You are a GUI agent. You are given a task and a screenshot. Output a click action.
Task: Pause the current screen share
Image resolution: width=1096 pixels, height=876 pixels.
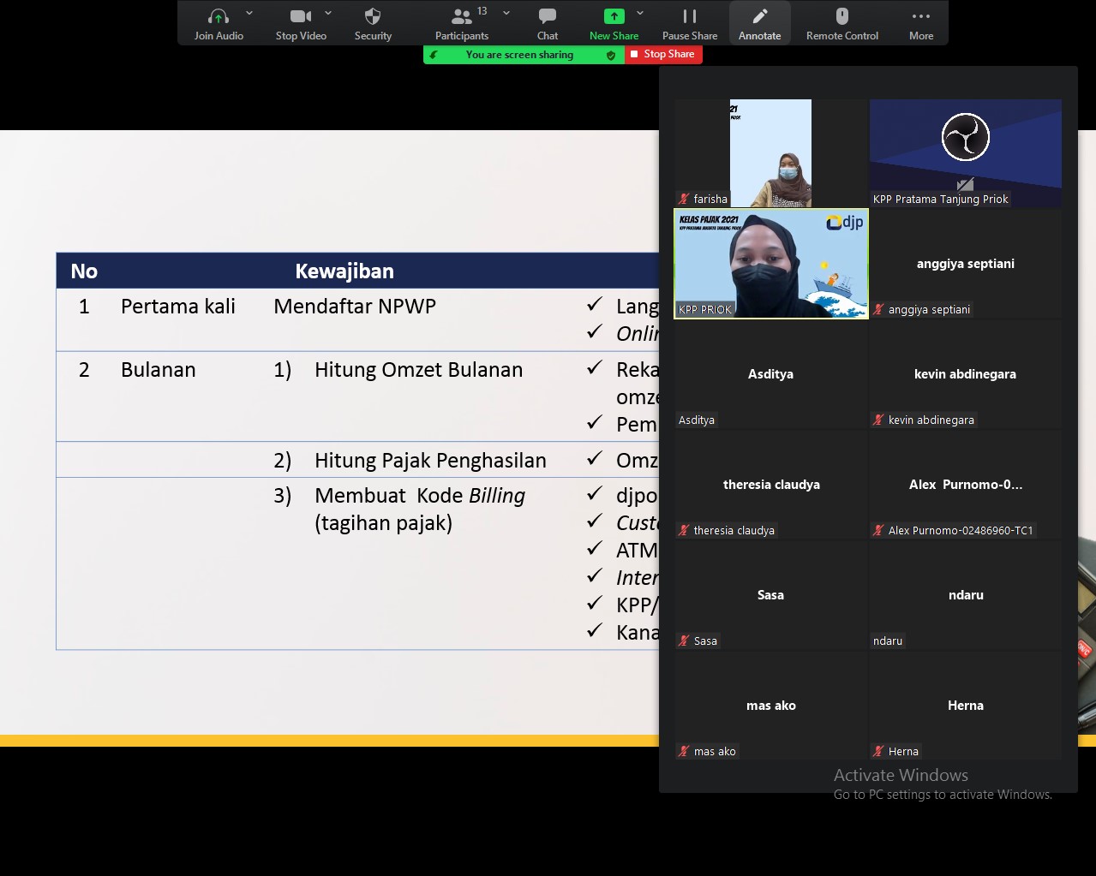tap(690, 17)
